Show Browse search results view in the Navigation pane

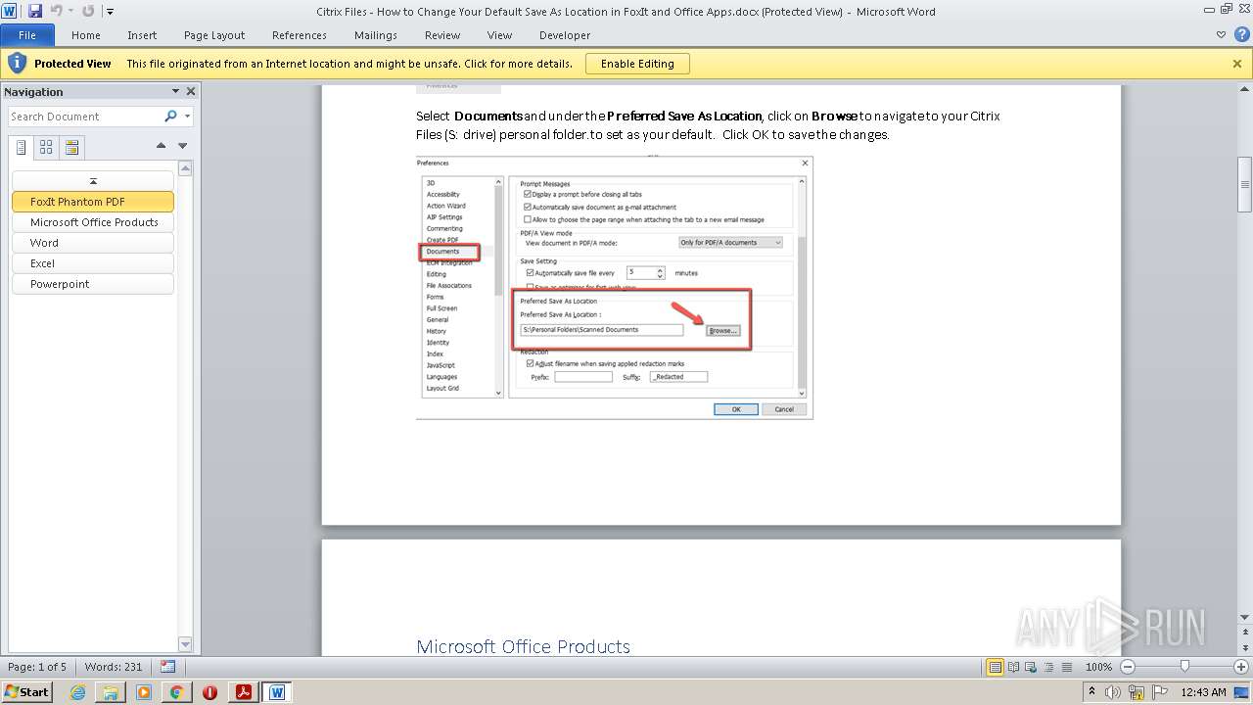point(71,148)
